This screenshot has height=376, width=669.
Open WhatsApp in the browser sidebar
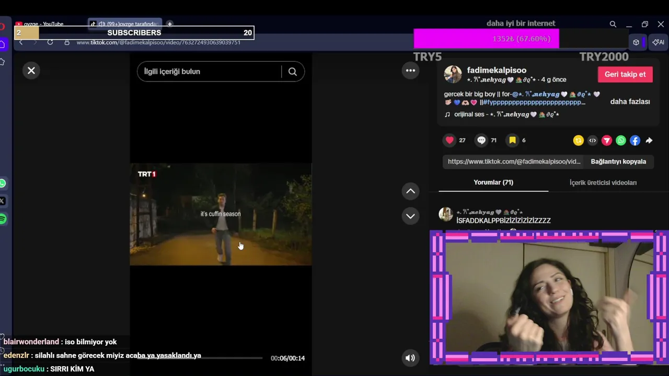pyautogui.click(x=3, y=183)
